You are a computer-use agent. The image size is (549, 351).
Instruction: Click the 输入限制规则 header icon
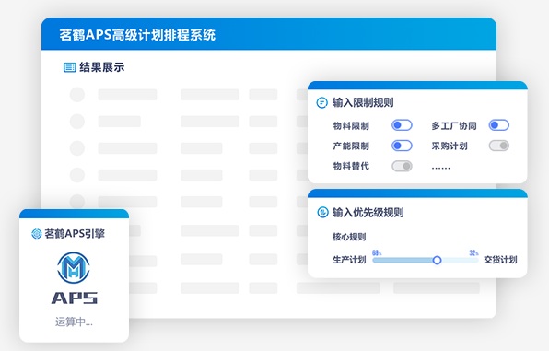pyautogui.click(x=321, y=102)
